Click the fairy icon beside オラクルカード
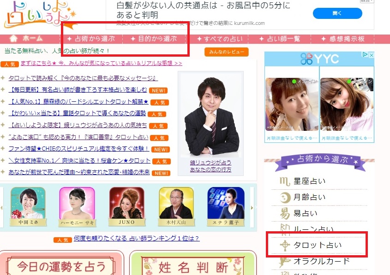Viewport: 390px width, 275px height. click(285, 262)
